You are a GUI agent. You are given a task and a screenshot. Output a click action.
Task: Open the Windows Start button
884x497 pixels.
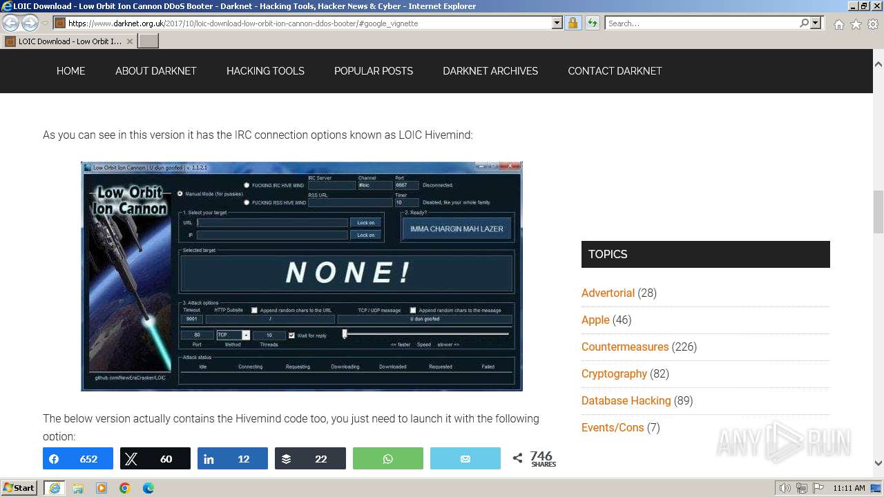tap(19, 488)
